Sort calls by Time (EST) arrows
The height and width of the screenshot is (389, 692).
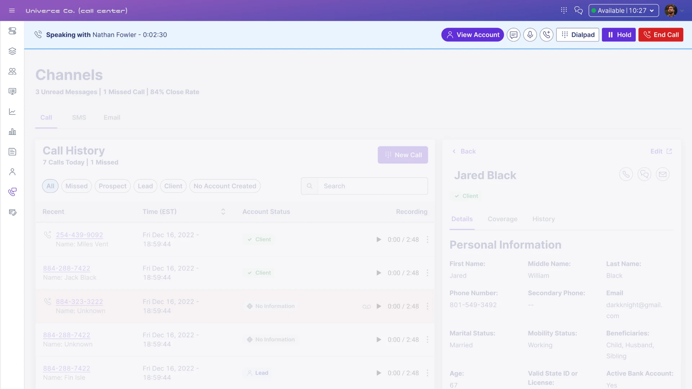[223, 212]
